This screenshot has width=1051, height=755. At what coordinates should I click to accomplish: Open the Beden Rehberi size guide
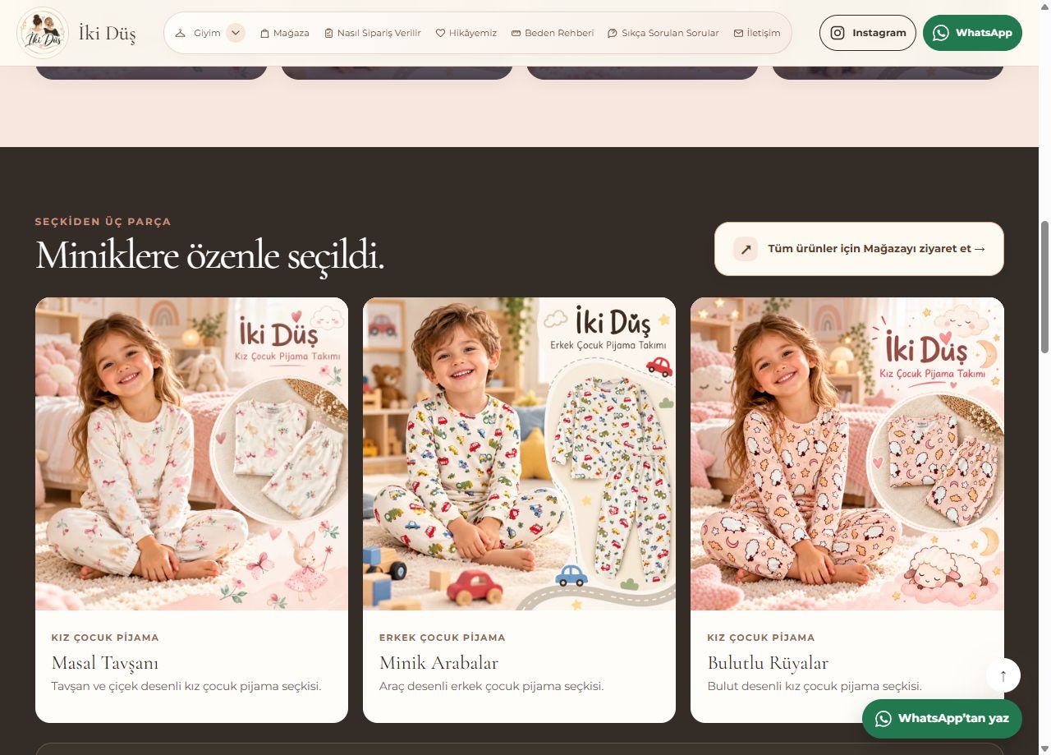point(552,33)
